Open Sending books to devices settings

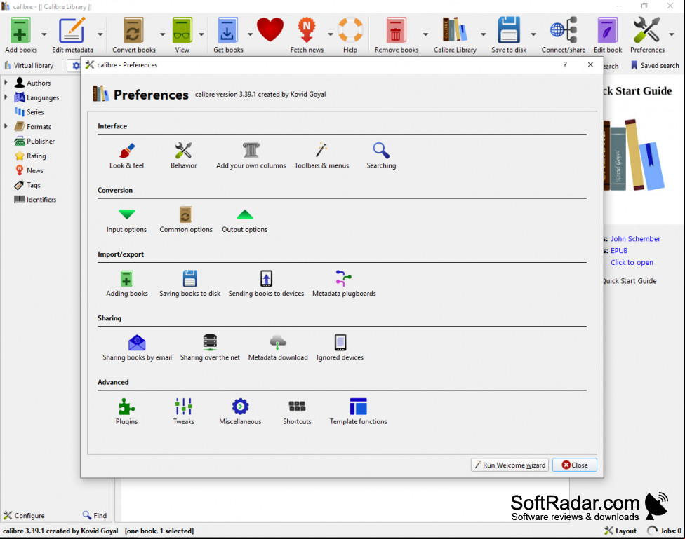(266, 284)
